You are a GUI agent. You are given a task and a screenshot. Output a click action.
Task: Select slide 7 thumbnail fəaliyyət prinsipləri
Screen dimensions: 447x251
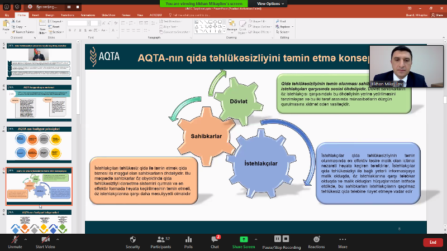(x=39, y=145)
